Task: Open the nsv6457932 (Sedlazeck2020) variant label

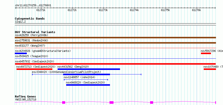Action: [x=35, y=61]
